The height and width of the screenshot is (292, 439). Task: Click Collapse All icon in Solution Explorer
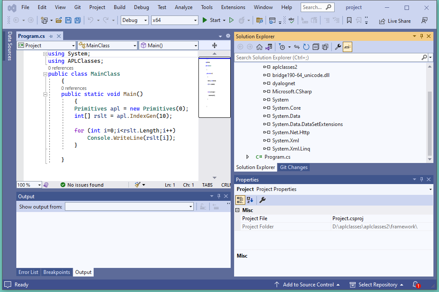click(x=316, y=47)
